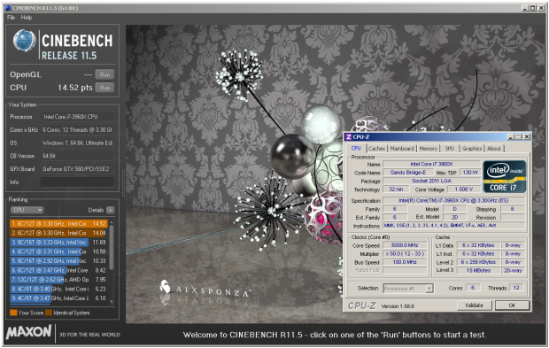Switch to the Memory tab in CPU-Z
Viewport: 549px width, 348px height.
429,149
